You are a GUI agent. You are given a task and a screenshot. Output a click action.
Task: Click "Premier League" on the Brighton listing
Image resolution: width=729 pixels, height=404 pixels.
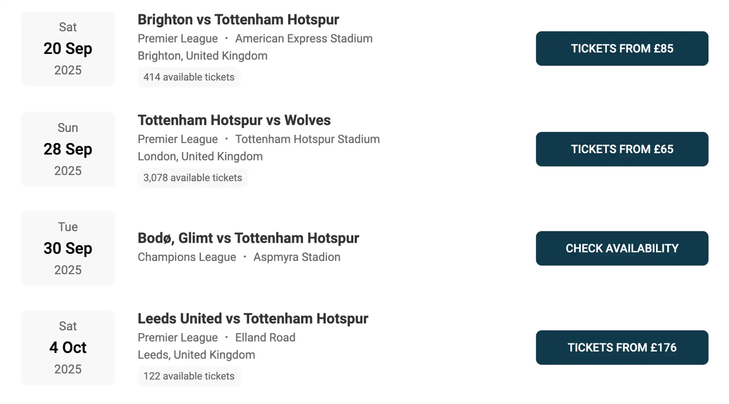coord(177,38)
